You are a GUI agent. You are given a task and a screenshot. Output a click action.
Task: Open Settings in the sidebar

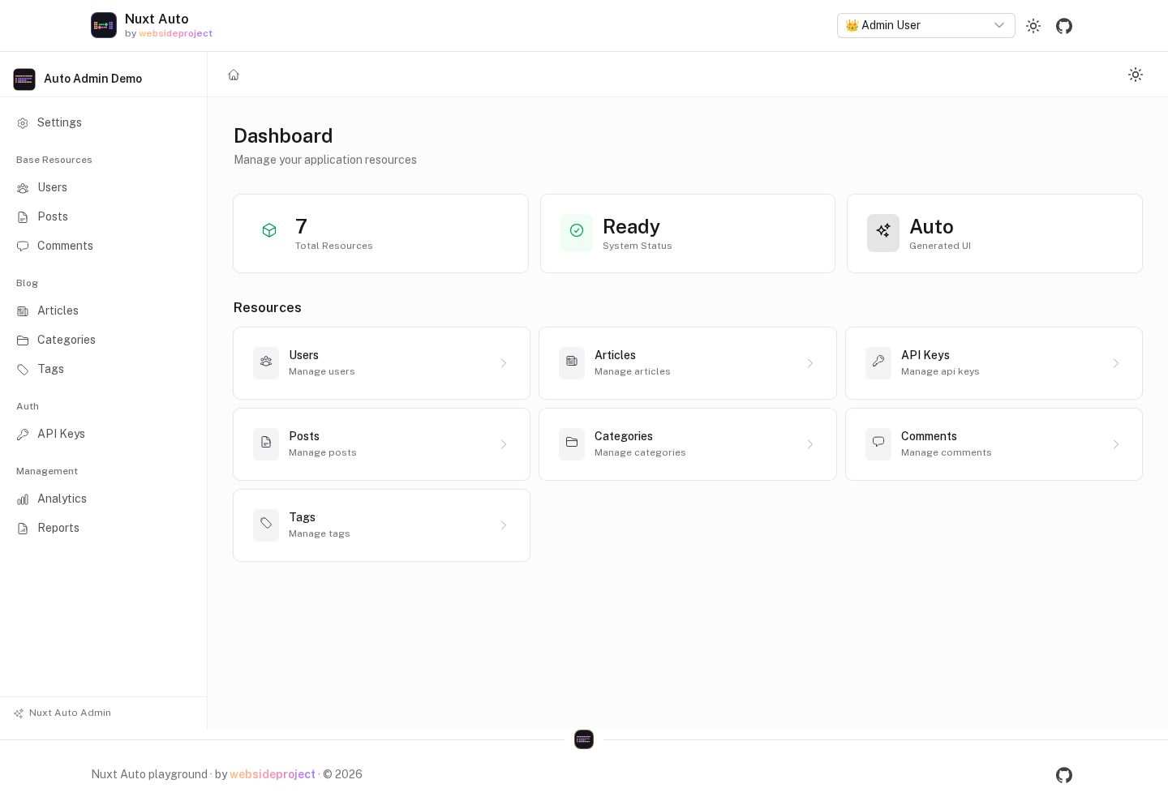pyautogui.click(x=103, y=122)
